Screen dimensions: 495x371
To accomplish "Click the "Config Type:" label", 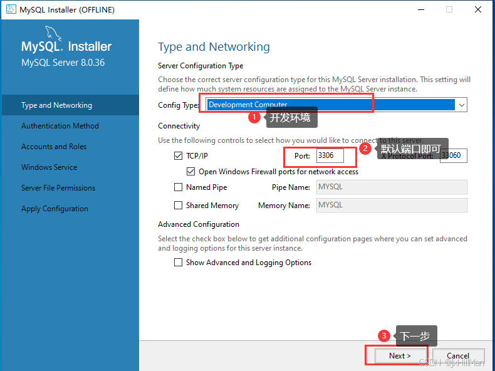I will click(179, 105).
